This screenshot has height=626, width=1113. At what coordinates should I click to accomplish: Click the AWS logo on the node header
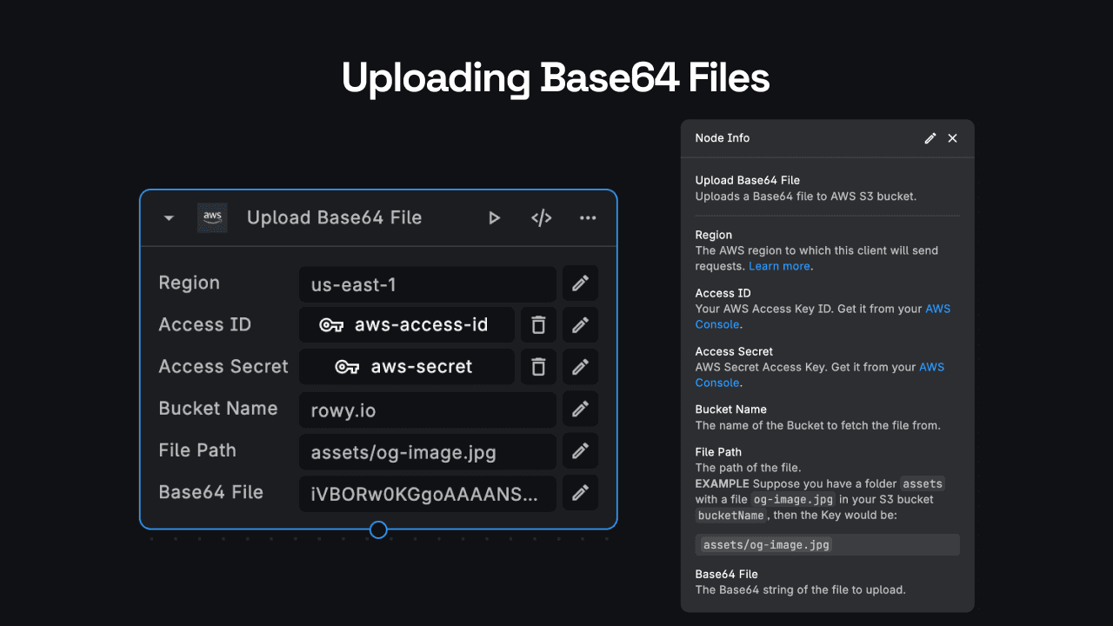pos(211,217)
